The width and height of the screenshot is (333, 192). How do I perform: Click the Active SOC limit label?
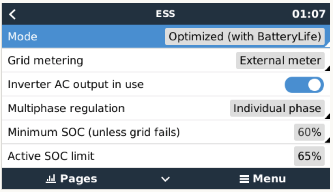point(51,156)
